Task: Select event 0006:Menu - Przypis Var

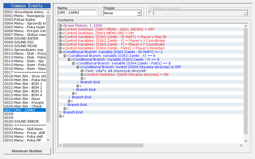Action: [25, 31]
